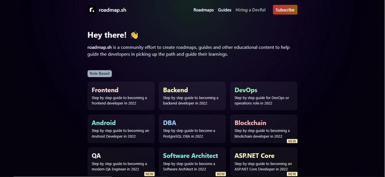The width and height of the screenshot is (385, 177).
Task: Click the NEW badge on QA card
Action: click(149, 174)
